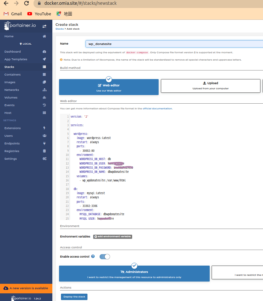Click the Registries database icon
The width and height of the screenshot is (263, 301).
pos(44,151)
